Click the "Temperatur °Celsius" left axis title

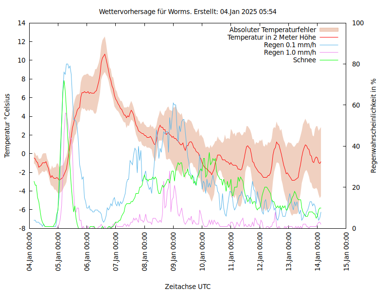point(7,125)
